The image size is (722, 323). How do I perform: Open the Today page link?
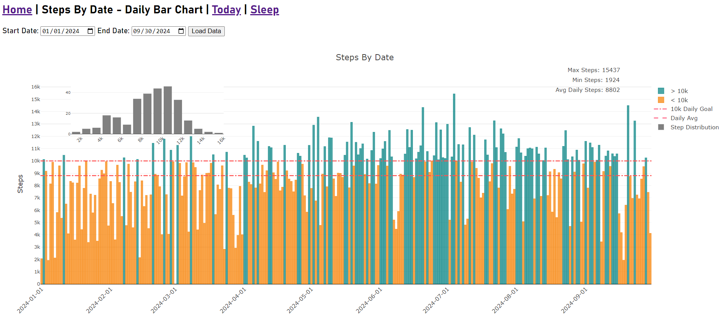226,10
